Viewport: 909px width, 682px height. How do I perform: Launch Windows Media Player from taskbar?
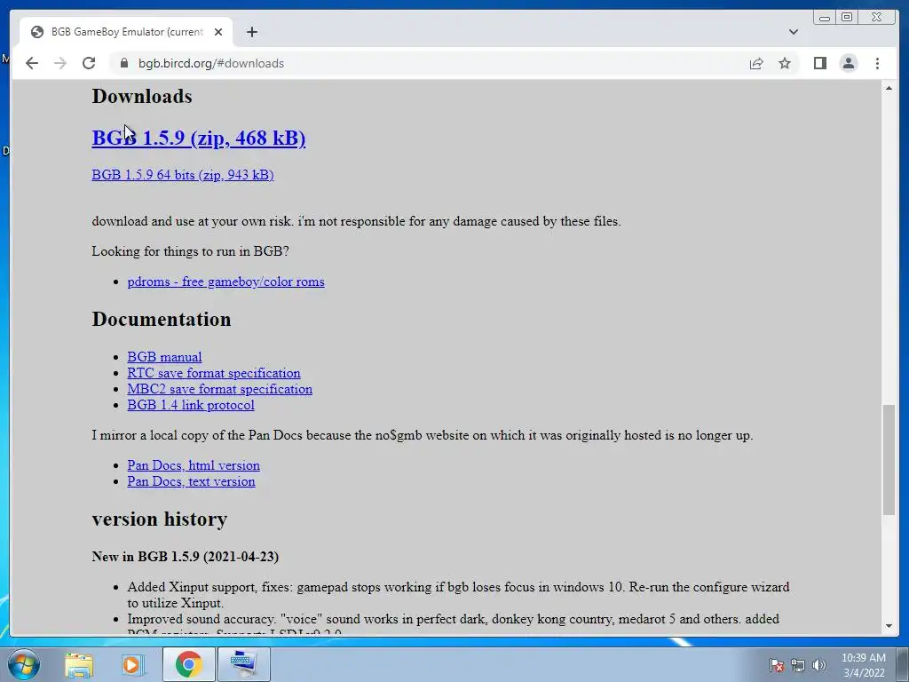[x=132, y=664]
